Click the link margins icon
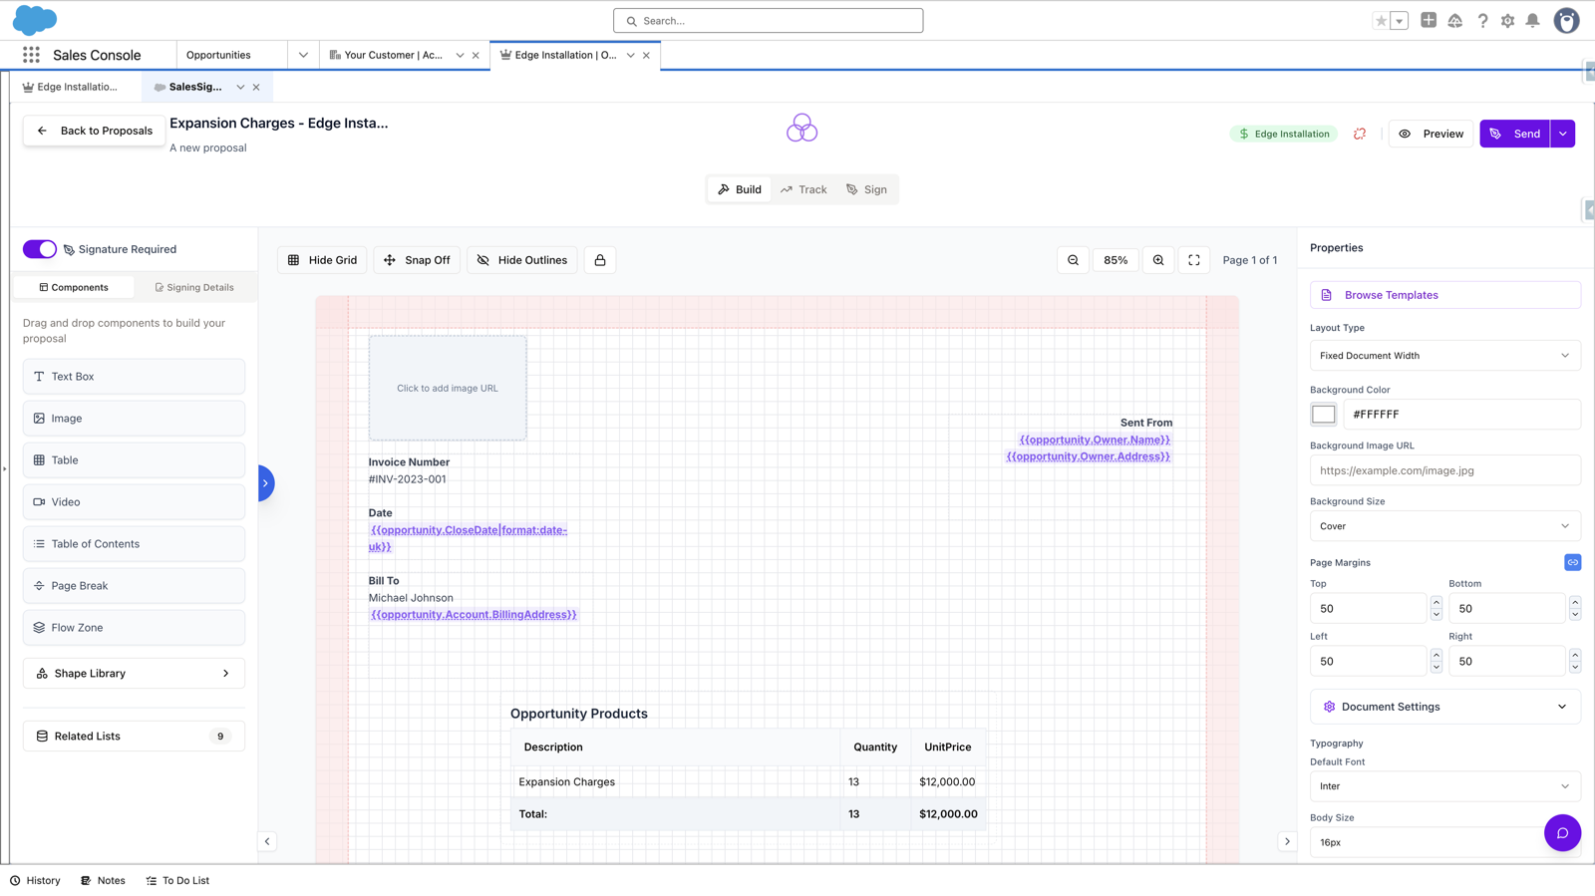This screenshot has width=1595, height=896. [x=1572, y=562]
